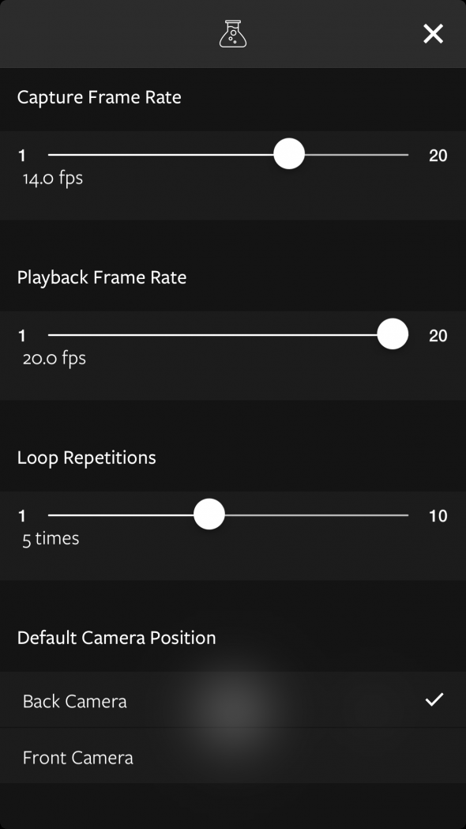466x829 pixels.
Task: Click the 1 beside playback slider
Action: (x=21, y=333)
